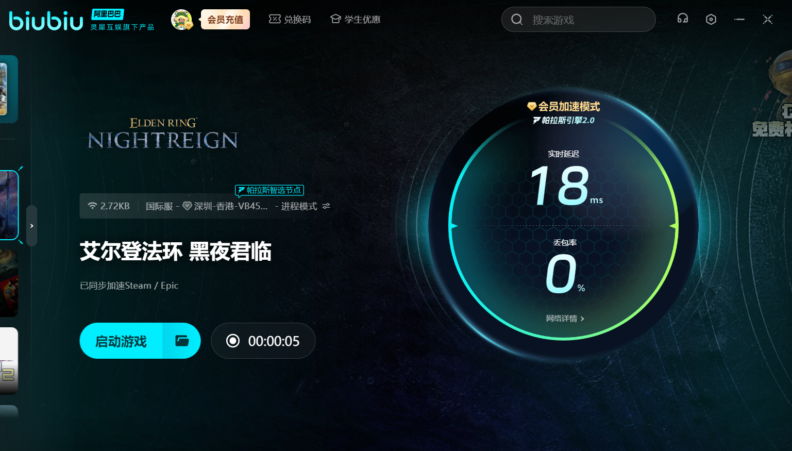Viewport: 792px width, 451px height.
Task: Click the user avatar icon
Action: (x=181, y=20)
